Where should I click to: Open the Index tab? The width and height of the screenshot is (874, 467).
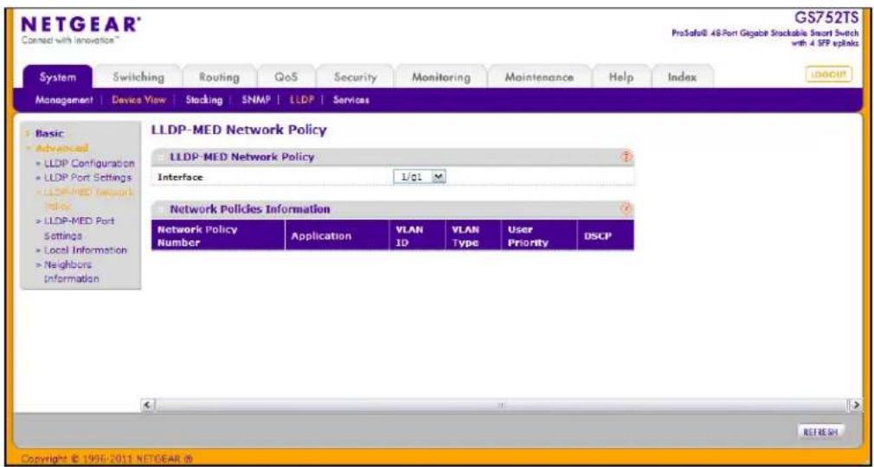click(x=683, y=78)
